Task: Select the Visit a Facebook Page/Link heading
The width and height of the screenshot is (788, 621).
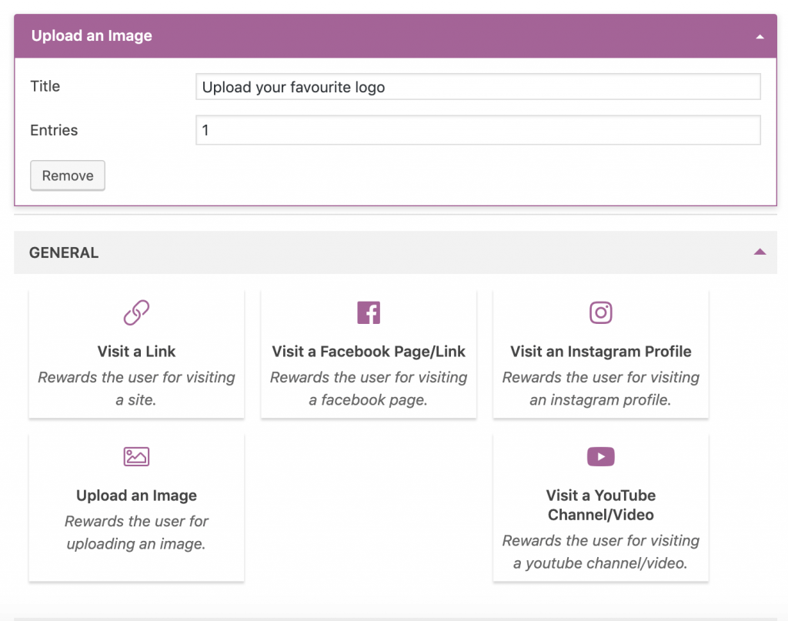Action: click(x=369, y=351)
